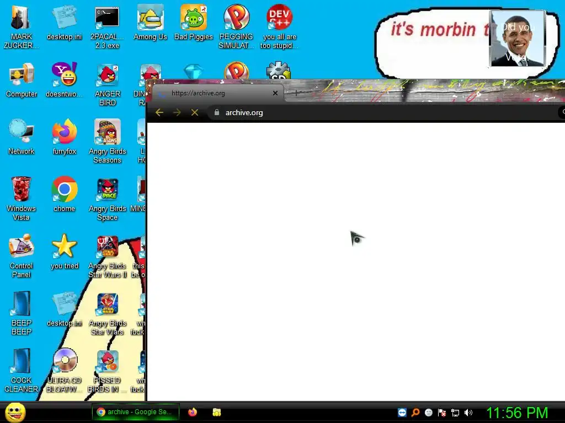The width and height of the screenshot is (565, 423).
Task: Open the MARK ZUCKER desktop icon
Action: pyautogui.click(x=21, y=28)
